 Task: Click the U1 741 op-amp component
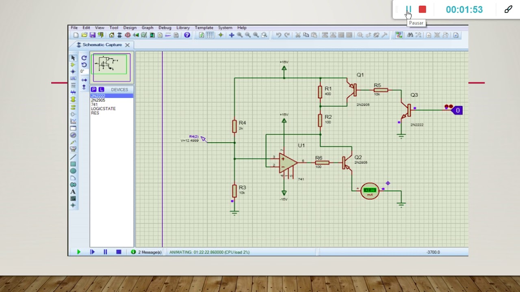pyautogui.click(x=288, y=163)
